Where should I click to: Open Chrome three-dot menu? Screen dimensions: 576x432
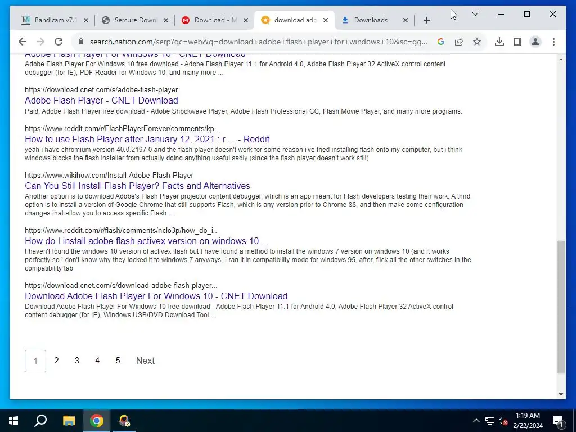click(x=553, y=42)
